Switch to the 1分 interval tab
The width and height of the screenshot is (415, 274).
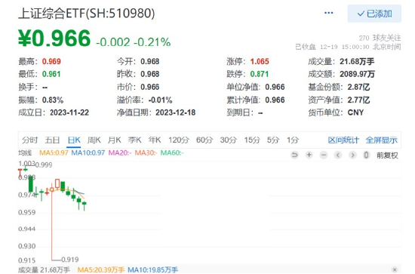coord(293,140)
